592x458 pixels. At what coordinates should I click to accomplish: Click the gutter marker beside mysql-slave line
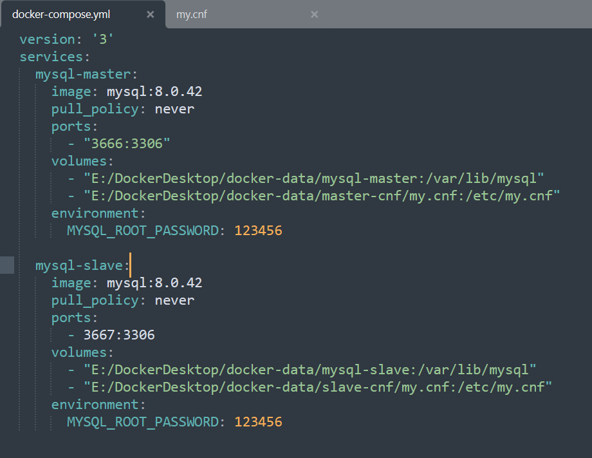pyautogui.click(x=6, y=265)
